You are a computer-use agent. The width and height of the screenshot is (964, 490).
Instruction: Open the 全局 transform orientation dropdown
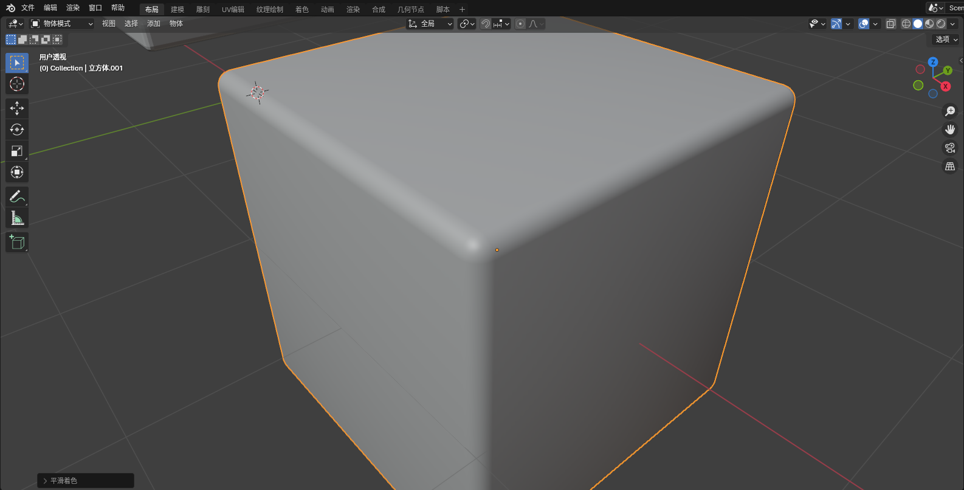(x=430, y=24)
